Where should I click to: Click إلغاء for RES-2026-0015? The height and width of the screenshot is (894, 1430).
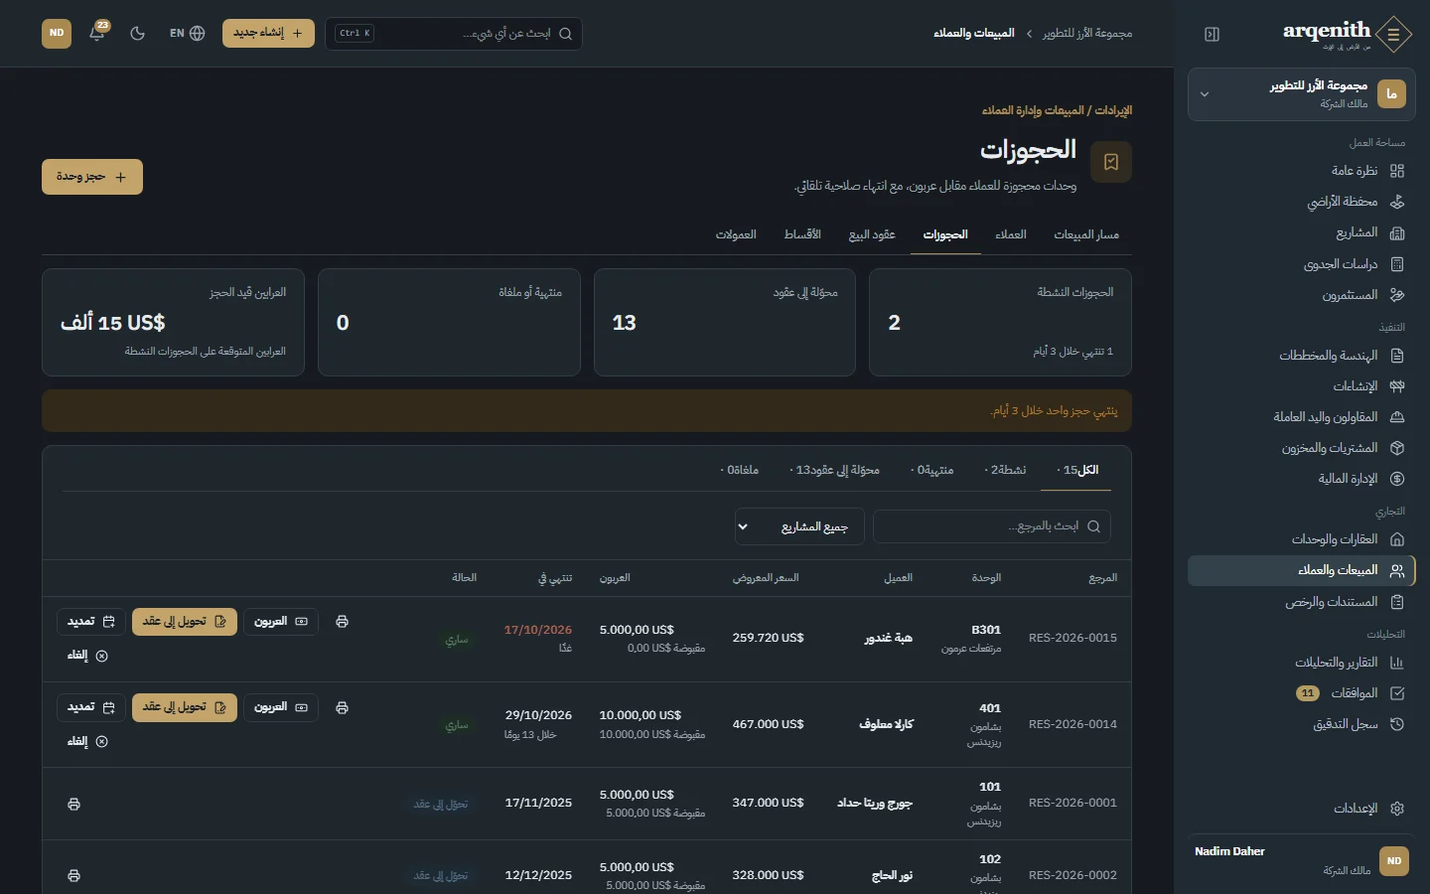point(87,656)
